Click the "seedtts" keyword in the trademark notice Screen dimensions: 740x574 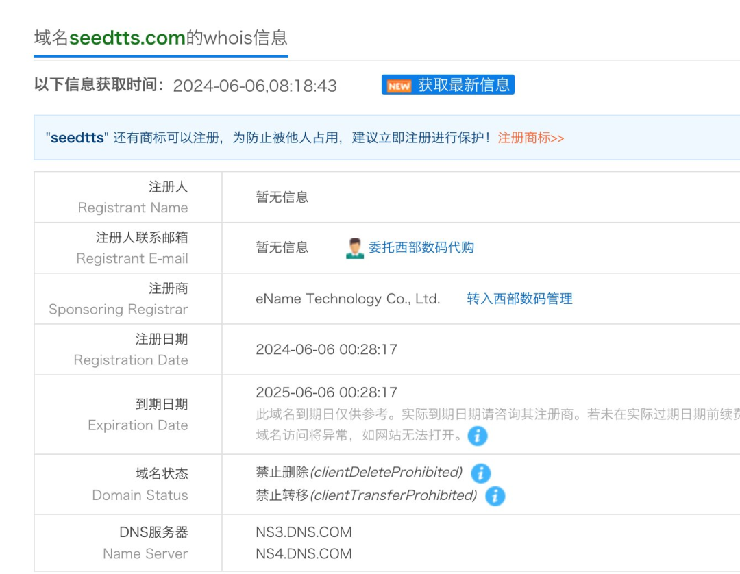click(77, 138)
